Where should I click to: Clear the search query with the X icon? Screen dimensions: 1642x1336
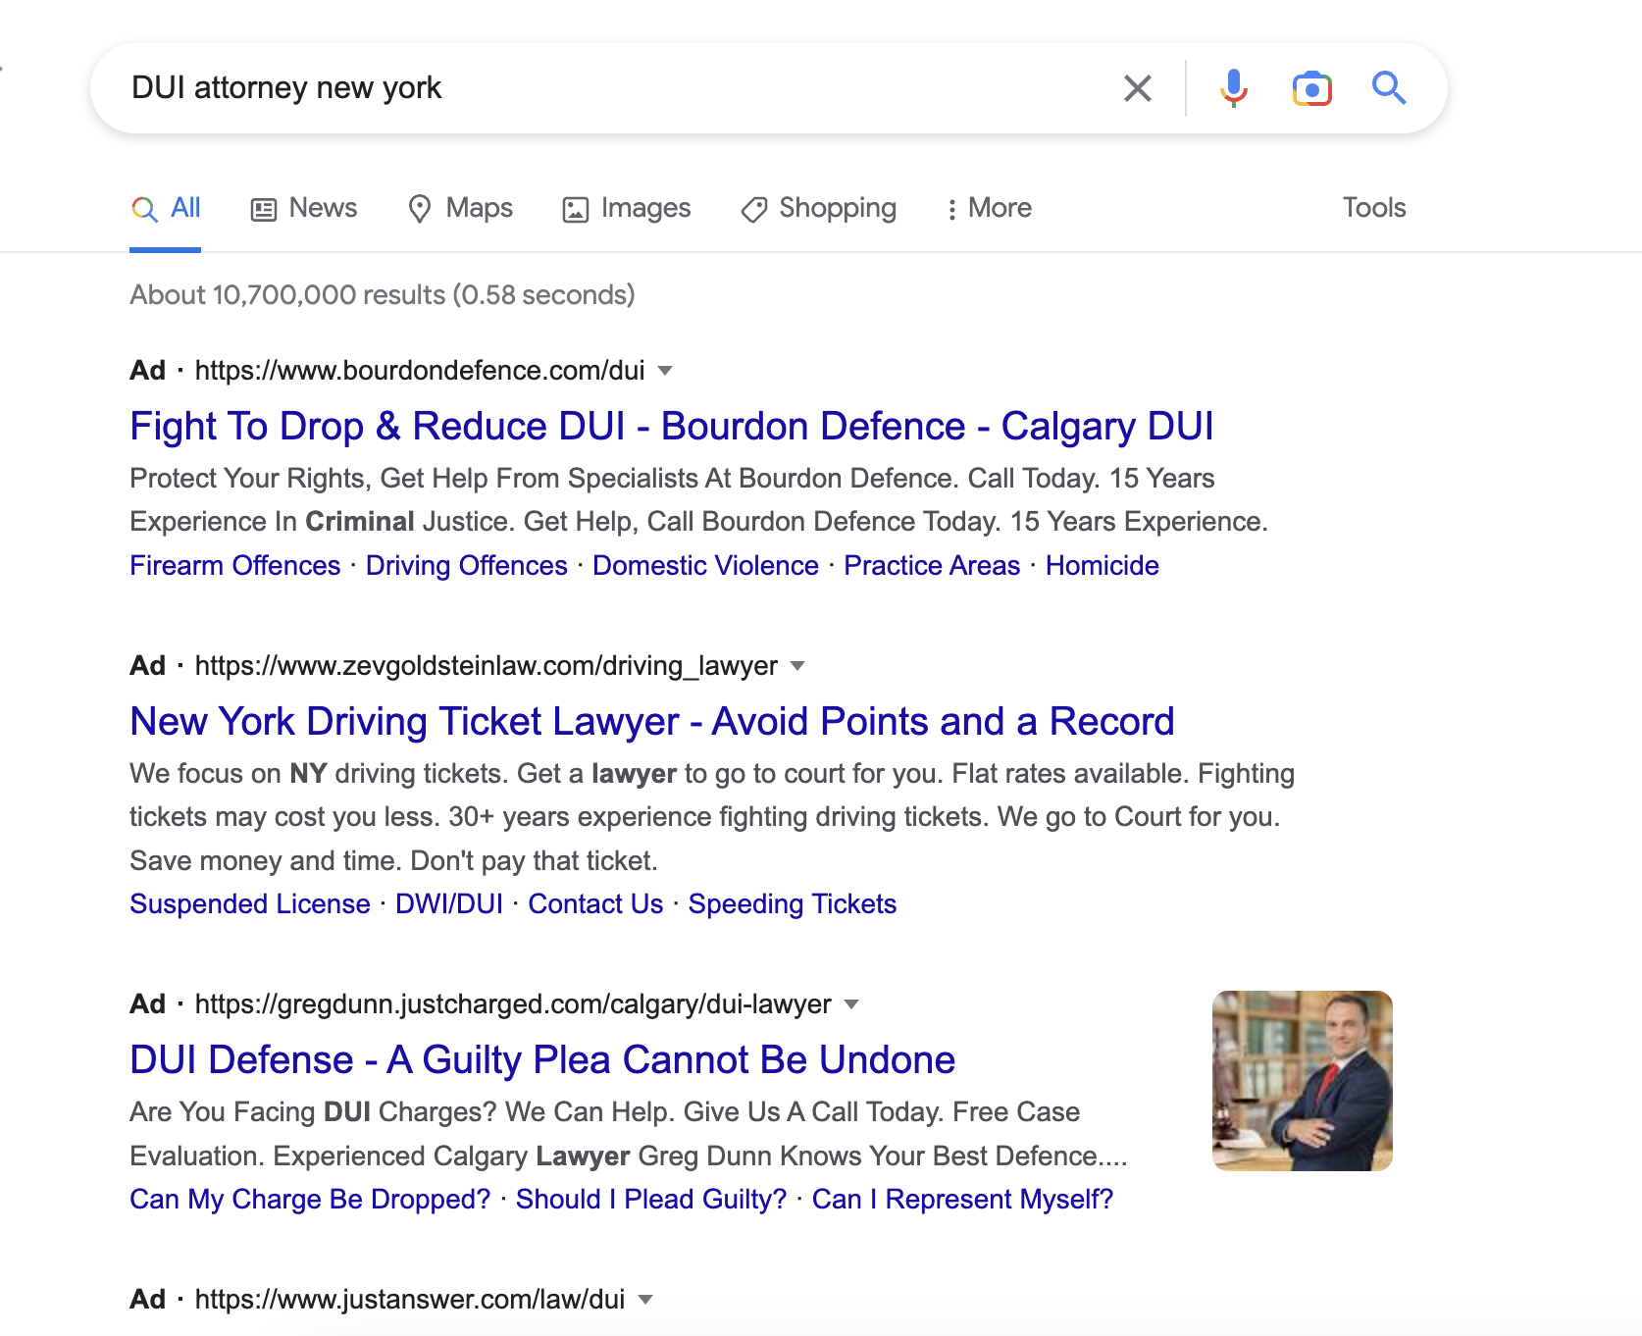point(1137,87)
